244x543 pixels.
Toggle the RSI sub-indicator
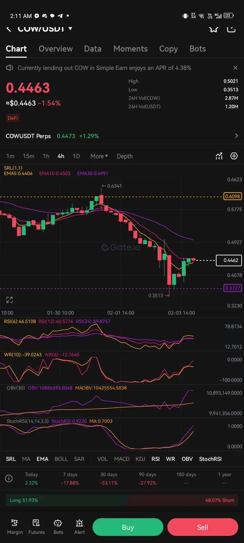point(156,459)
